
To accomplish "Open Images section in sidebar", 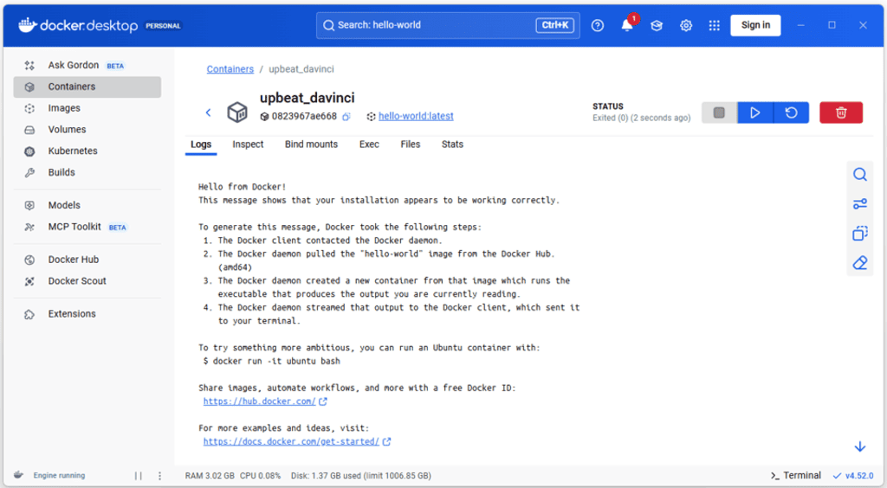I will [x=87, y=108].
